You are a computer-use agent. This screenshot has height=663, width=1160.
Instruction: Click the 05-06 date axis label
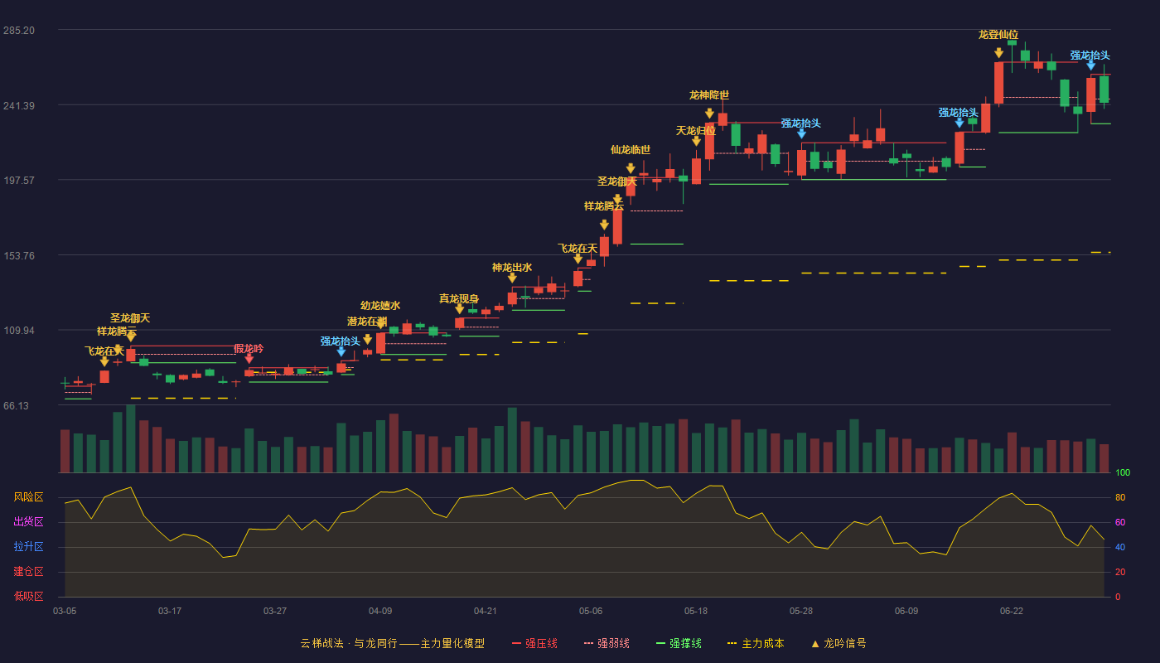[591, 611]
